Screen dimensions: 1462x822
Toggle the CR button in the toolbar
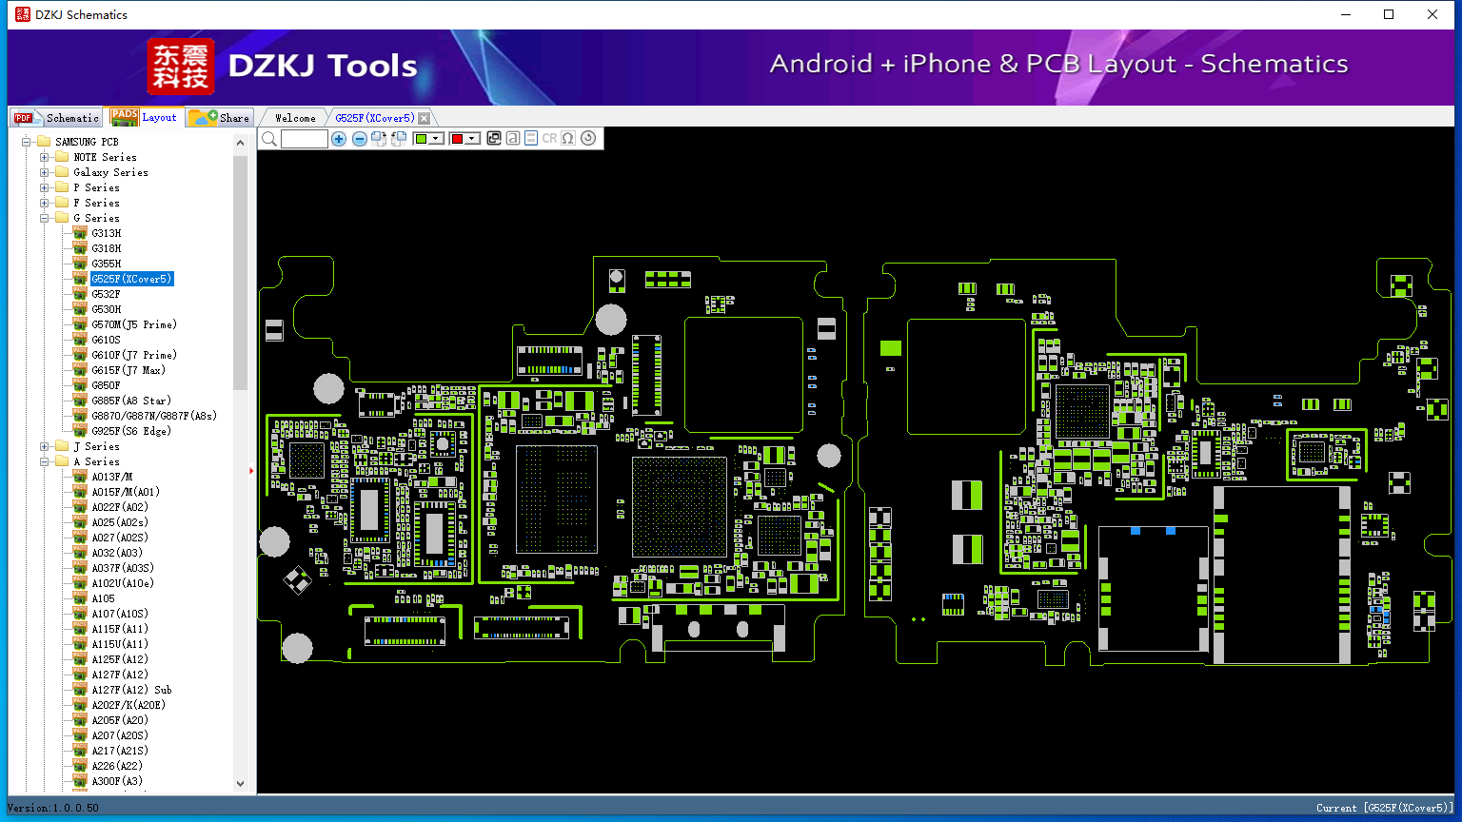click(549, 139)
